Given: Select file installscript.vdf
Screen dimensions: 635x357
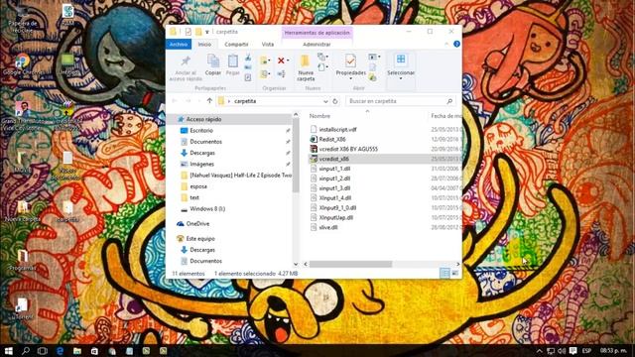Looking at the screenshot, I should pos(337,130).
